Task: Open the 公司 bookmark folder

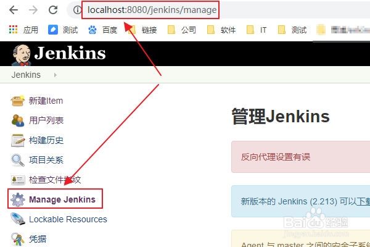Action: tap(182, 30)
